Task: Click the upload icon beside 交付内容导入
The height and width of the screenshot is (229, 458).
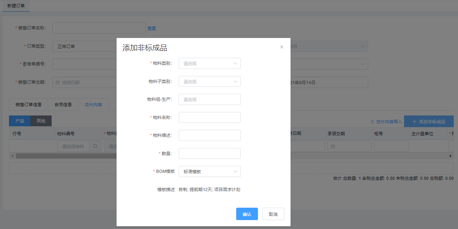Action: click(x=373, y=122)
